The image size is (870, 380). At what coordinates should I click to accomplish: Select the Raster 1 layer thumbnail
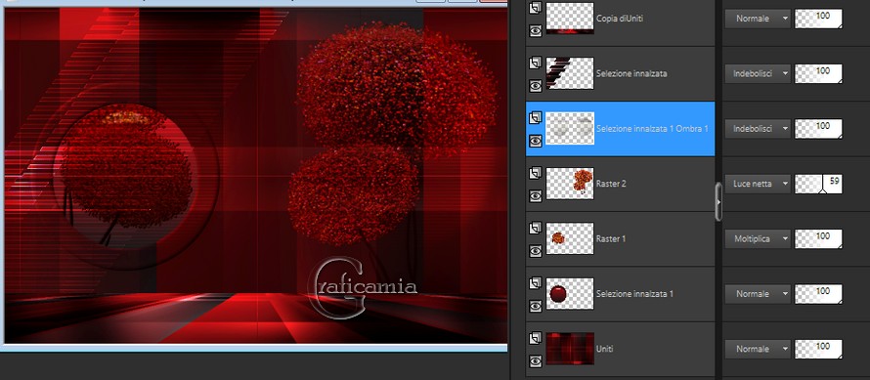point(570,238)
